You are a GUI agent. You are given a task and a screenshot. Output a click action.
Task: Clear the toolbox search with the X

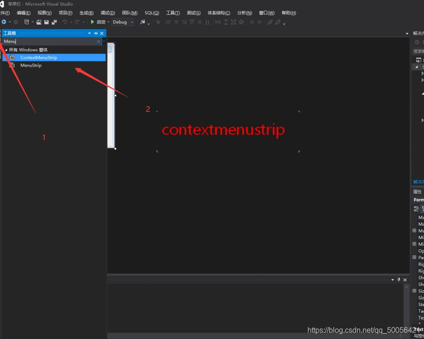click(x=98, y=42)
